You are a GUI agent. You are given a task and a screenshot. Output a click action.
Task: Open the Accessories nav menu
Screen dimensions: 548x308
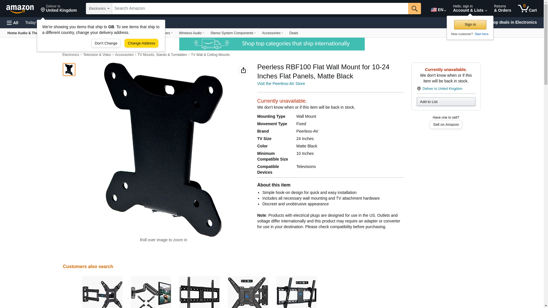pyautogui.click(x=273, y=33)
